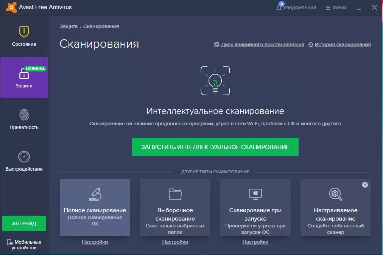This screenshot has width=383, height=255.
Task: Start ЗАПУСТИТЬ ИНТЕЛЛЕКТУАЛЬНОЕ СКАНИРОВАНИЕ
Action: click(x=215, y=147)
